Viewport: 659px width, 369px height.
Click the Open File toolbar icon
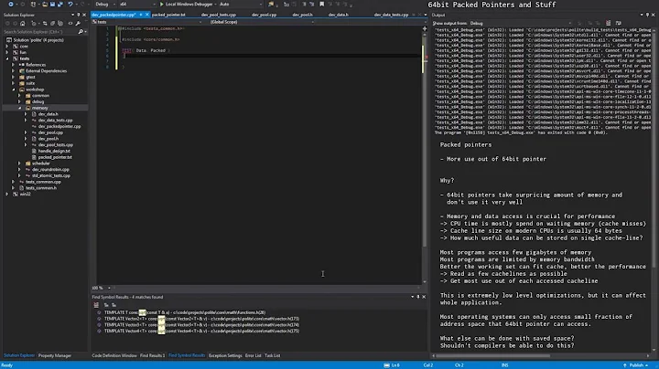pyautogui.click(x=45, y=5)
